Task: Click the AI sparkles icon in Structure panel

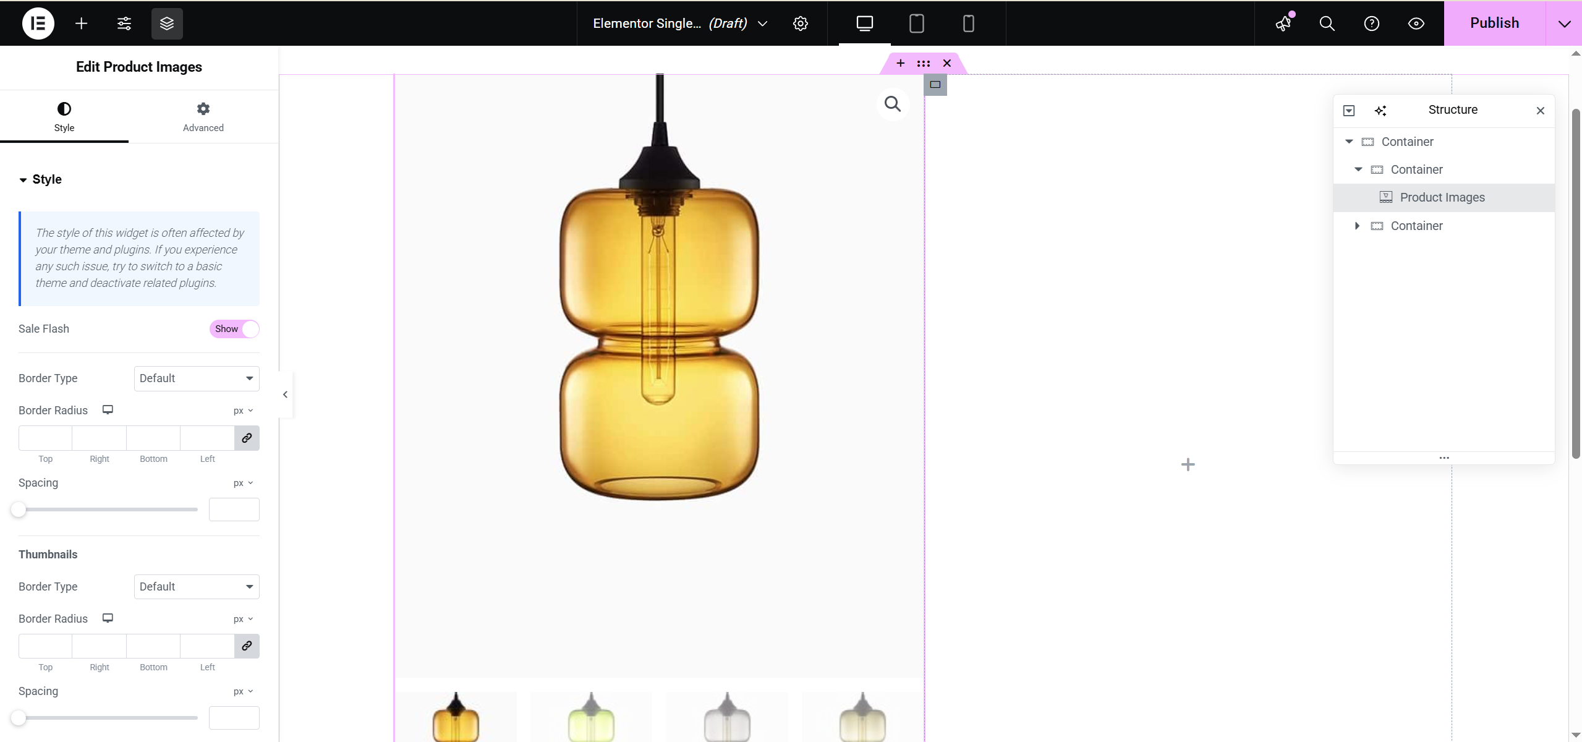Action: tap(1381, 110)
